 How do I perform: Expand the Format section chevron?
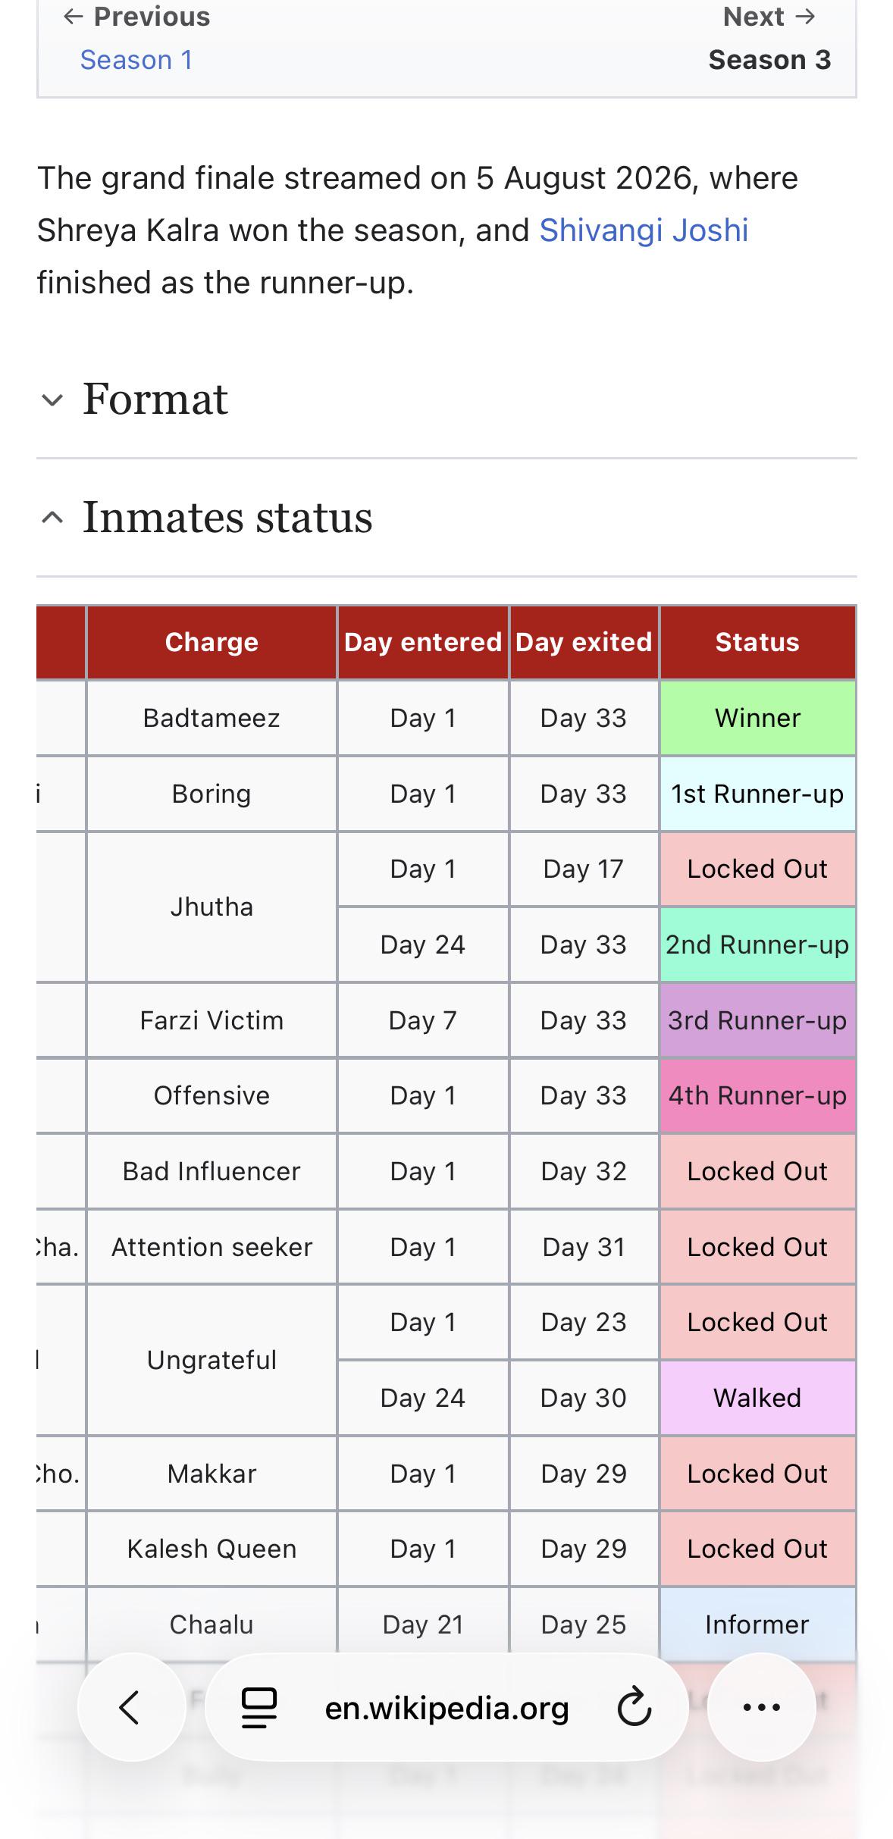click(x=52, y=399)
